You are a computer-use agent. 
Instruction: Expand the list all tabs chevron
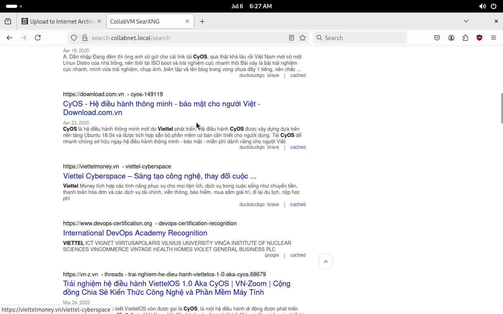click(466, 21)
